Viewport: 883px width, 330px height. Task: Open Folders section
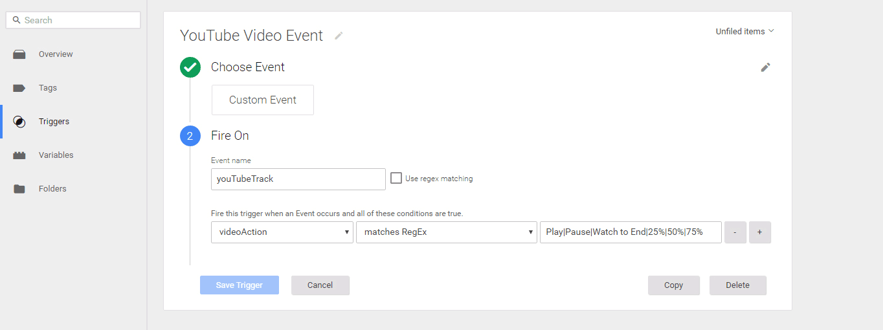tap(52, 189)
